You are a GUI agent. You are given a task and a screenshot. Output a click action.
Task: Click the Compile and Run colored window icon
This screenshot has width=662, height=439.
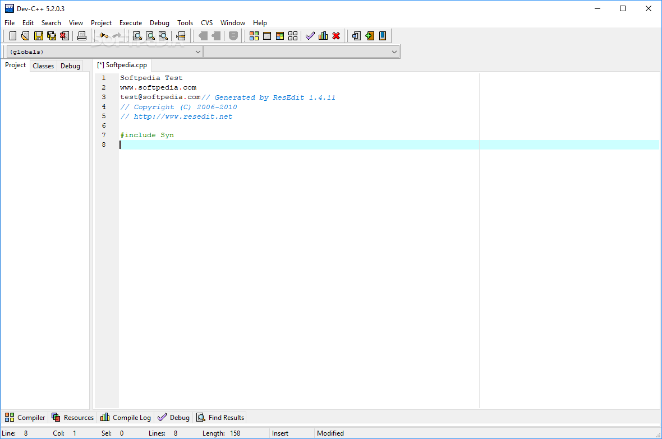click(x=280, y=36)
